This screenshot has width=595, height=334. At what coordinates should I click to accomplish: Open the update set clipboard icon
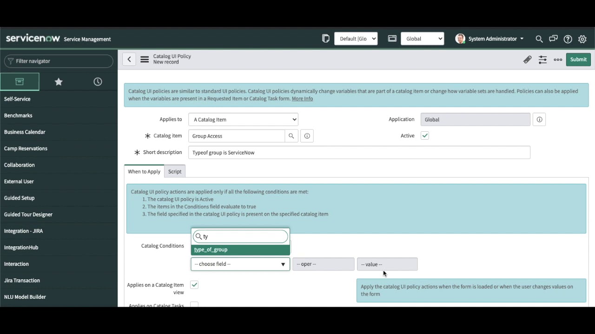[x=325, y=39]
